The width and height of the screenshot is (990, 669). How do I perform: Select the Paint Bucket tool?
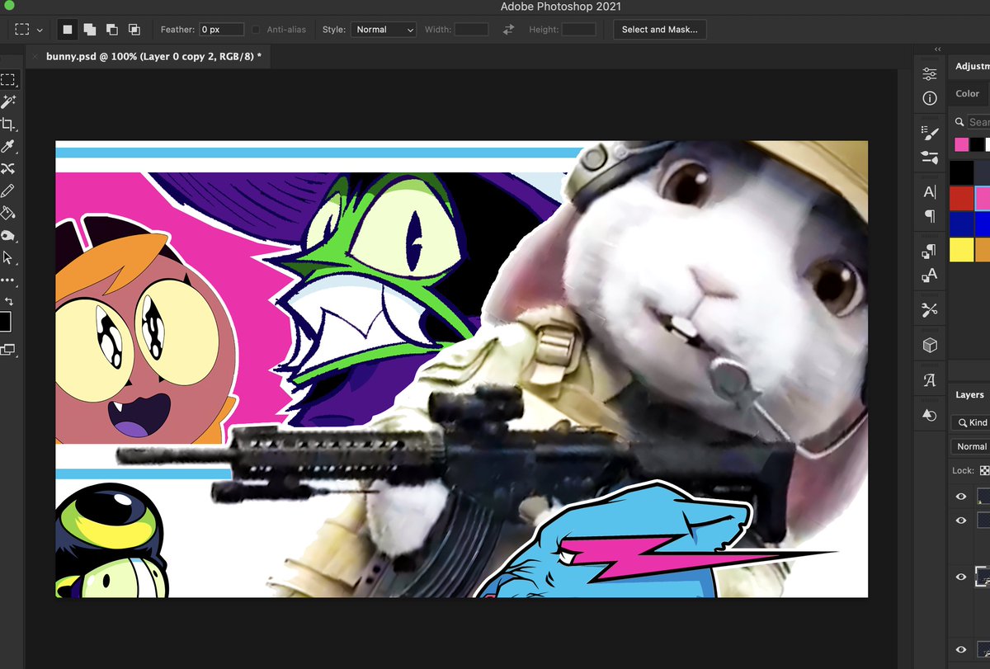(x=7, y=213)
